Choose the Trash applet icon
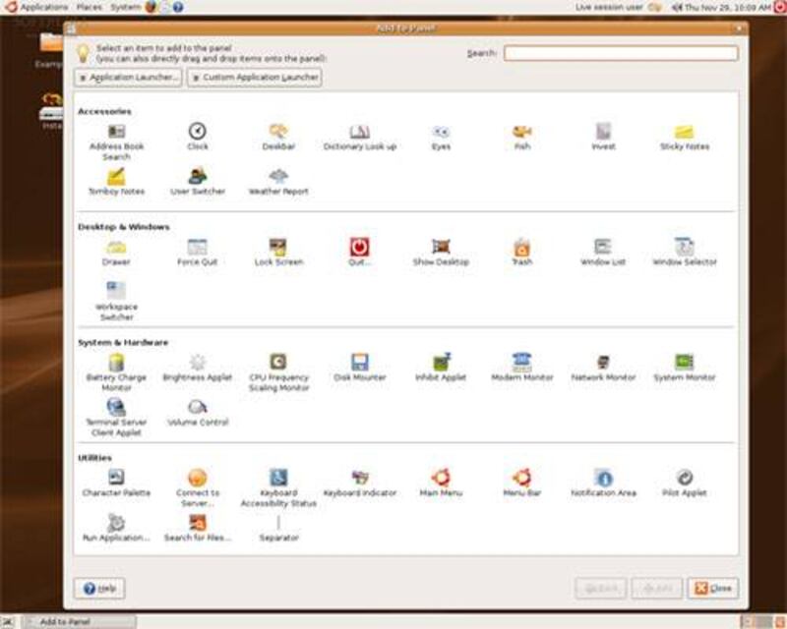This screenshot has width=787, height=629. click(521, 248)
